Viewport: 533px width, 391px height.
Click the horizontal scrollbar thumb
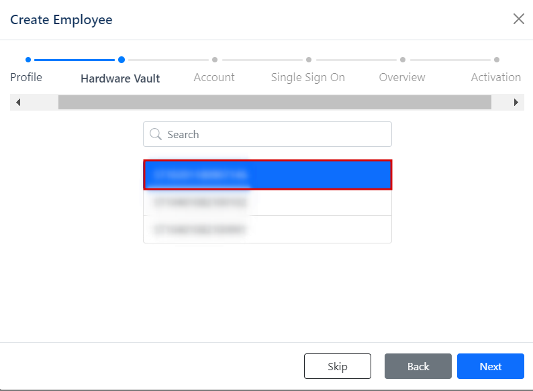[275, 102]
